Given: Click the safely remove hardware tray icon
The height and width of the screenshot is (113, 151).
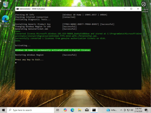Looking at the screenshot, I should coord(125,110).
